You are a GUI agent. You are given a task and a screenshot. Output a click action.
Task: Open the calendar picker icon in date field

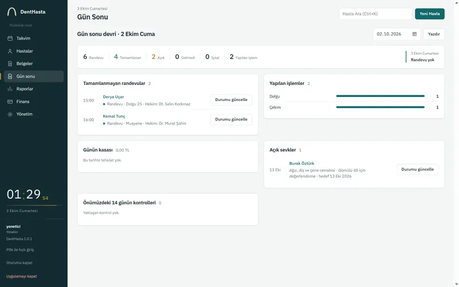[414, 34]
